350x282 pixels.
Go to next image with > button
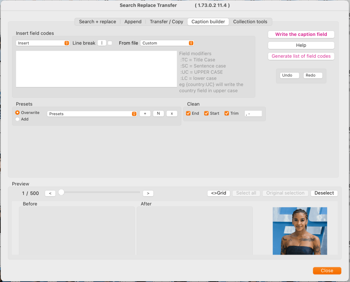(x=148, y=193)
